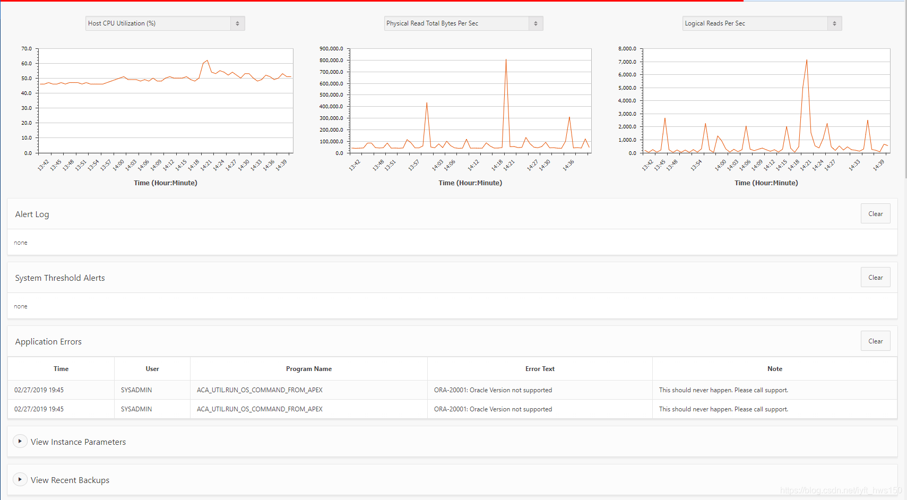Clear System Threshold Alerts
Viewport: 907px width, 500px height.
875,278
